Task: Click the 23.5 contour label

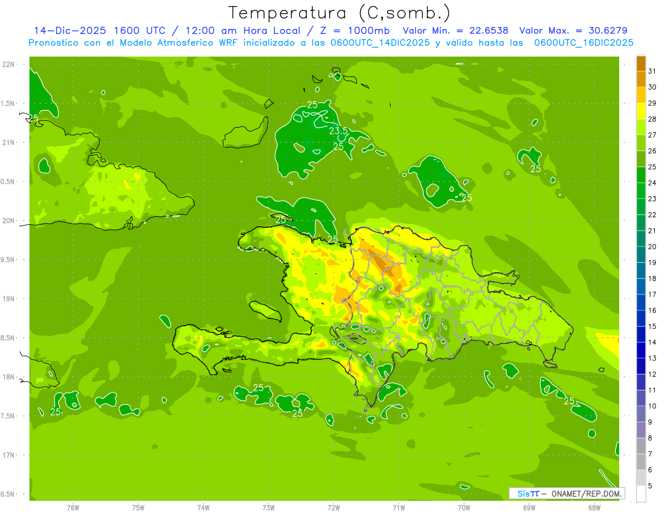Action: (338, 131)
